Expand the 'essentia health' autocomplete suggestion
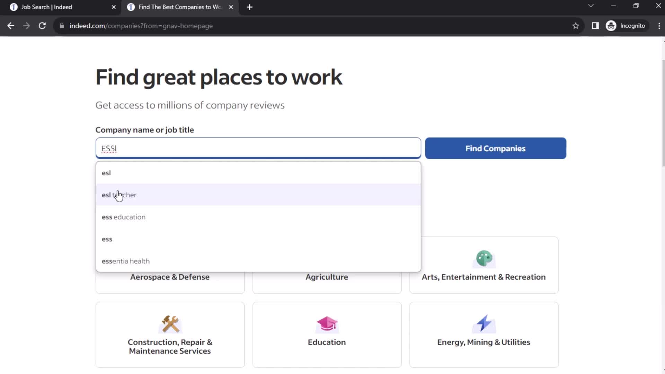This screenshot has width=665, height=374. (x=126, y=261)
